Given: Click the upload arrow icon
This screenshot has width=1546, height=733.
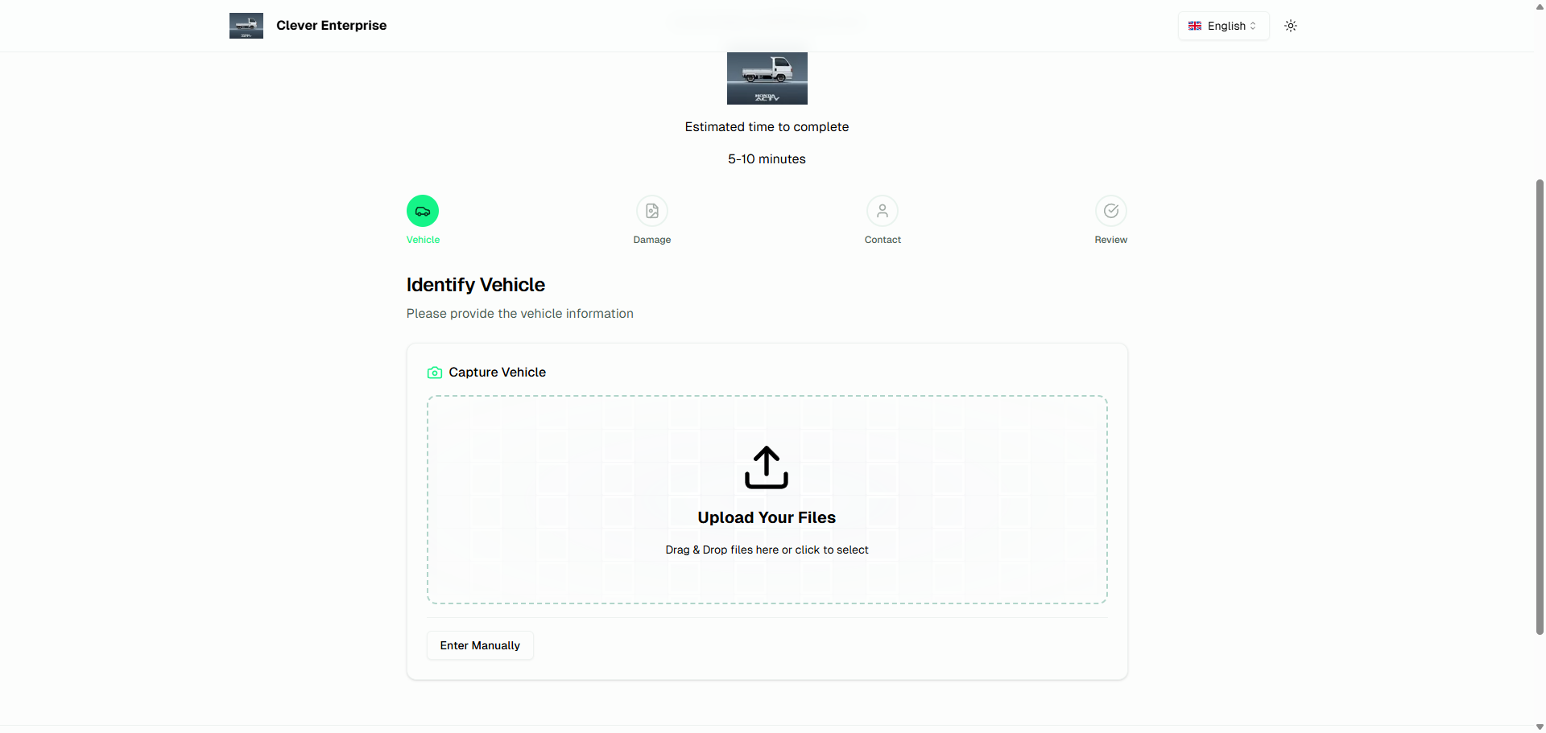Looking at the screenshot, I should click(x=766, y=467).
